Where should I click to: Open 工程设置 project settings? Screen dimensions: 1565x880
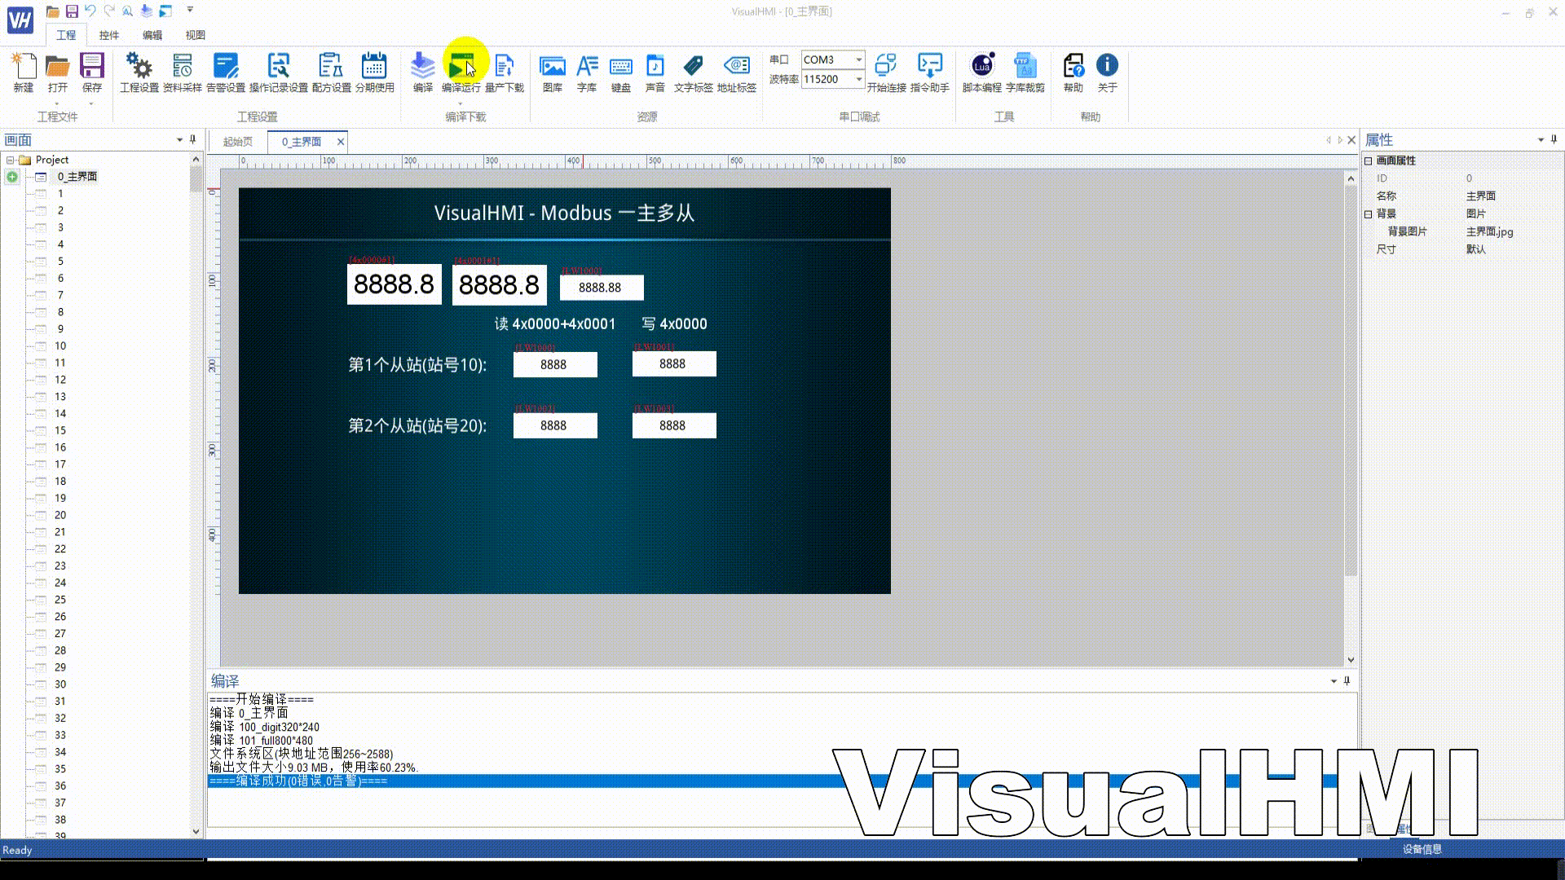pos(139,73)
